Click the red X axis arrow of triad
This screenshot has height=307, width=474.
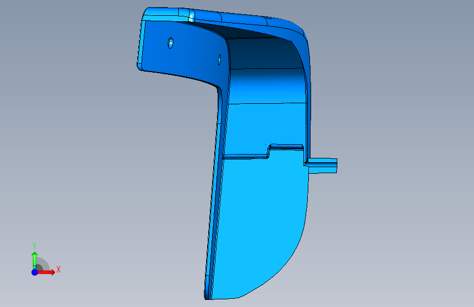click(x=46, y=272)
